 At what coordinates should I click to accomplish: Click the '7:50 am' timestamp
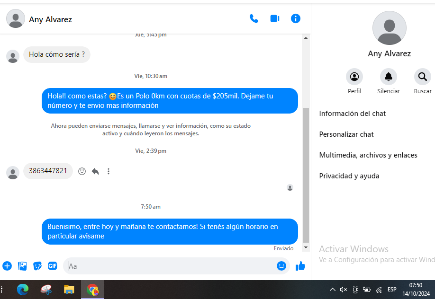pos(151,207)
